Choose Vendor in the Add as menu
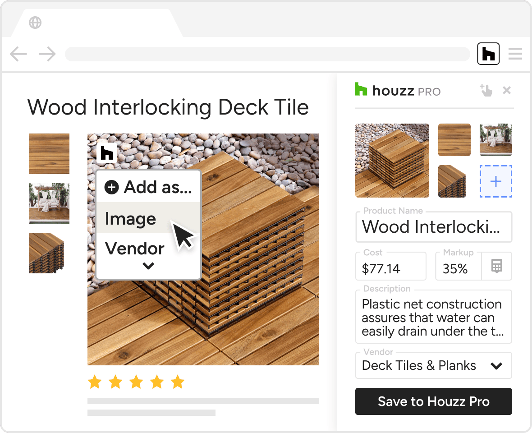Viewport: 532px width, 433px height. (134, 248)
